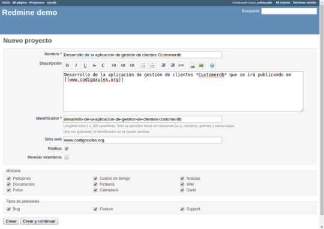Open Proyectos in top menu
This screenshot has width=324, height=229.
click(37, 2)
